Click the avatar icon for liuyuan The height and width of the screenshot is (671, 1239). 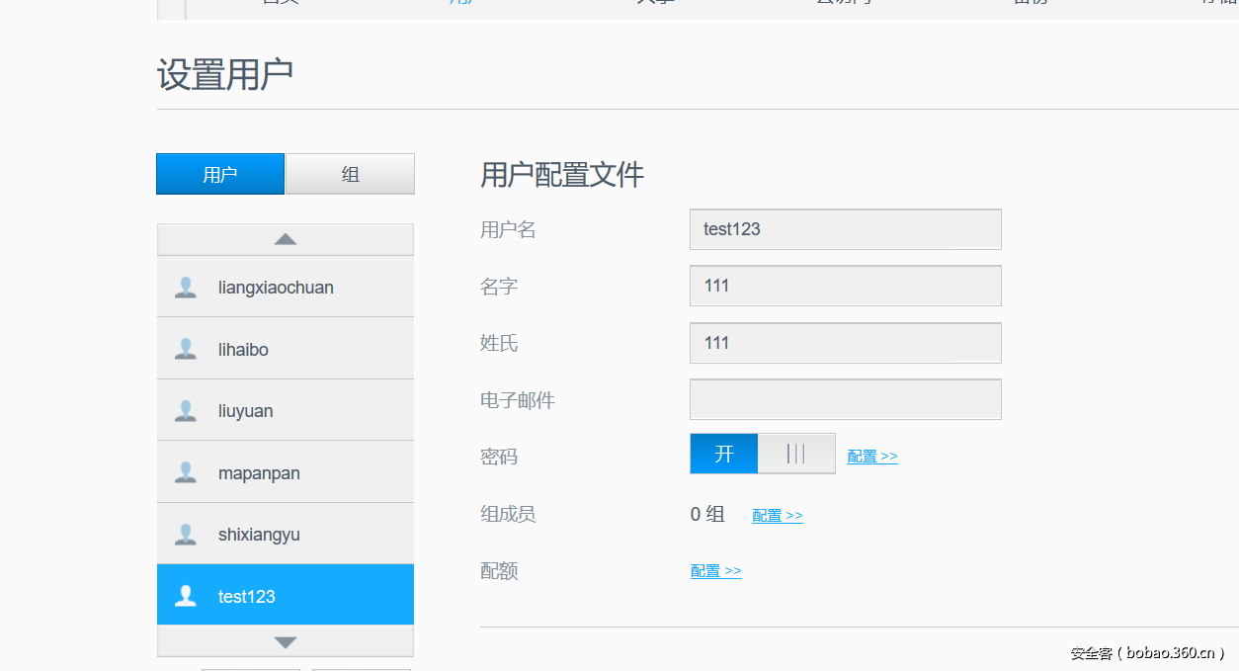click(185, 411)
